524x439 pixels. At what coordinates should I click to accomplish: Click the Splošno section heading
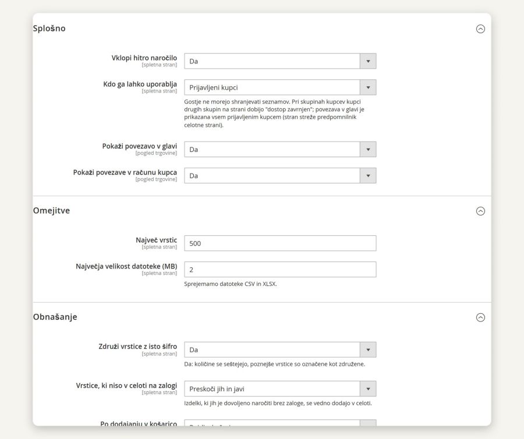[49, 29]
